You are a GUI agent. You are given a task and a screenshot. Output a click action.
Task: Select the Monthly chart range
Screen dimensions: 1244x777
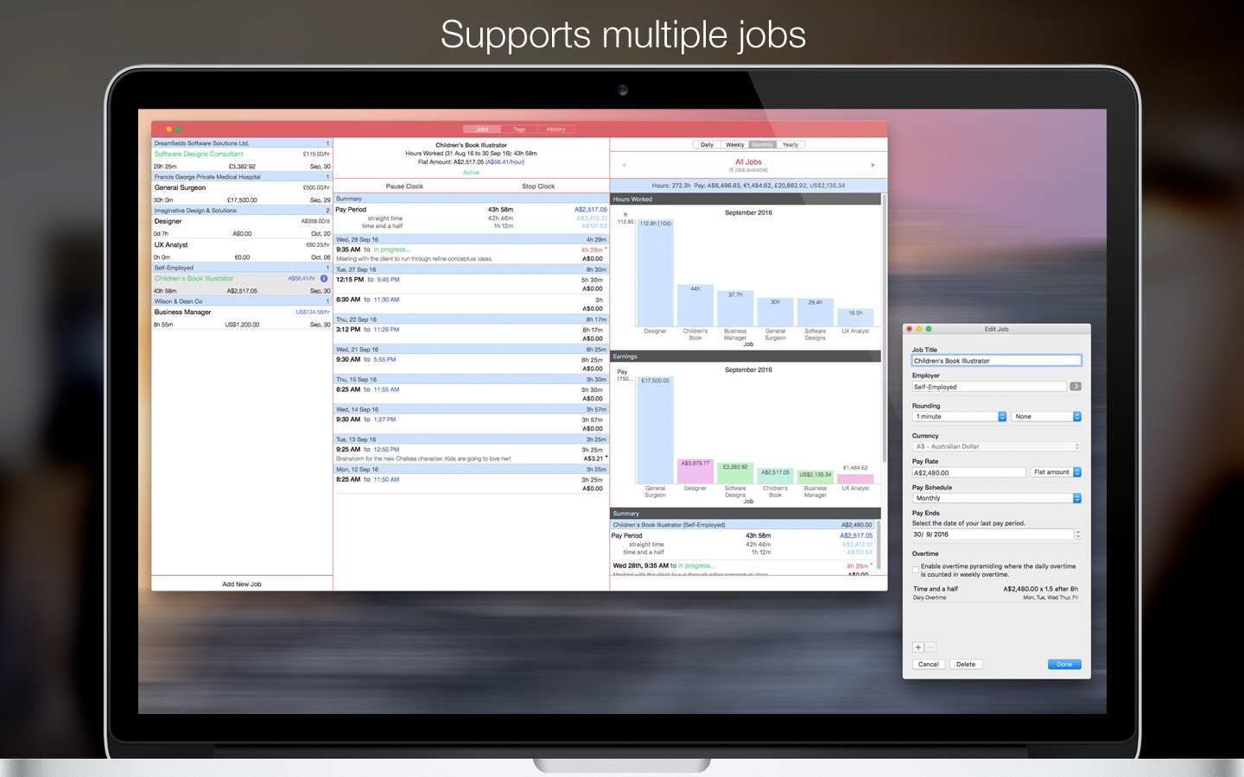coord(763,145)
